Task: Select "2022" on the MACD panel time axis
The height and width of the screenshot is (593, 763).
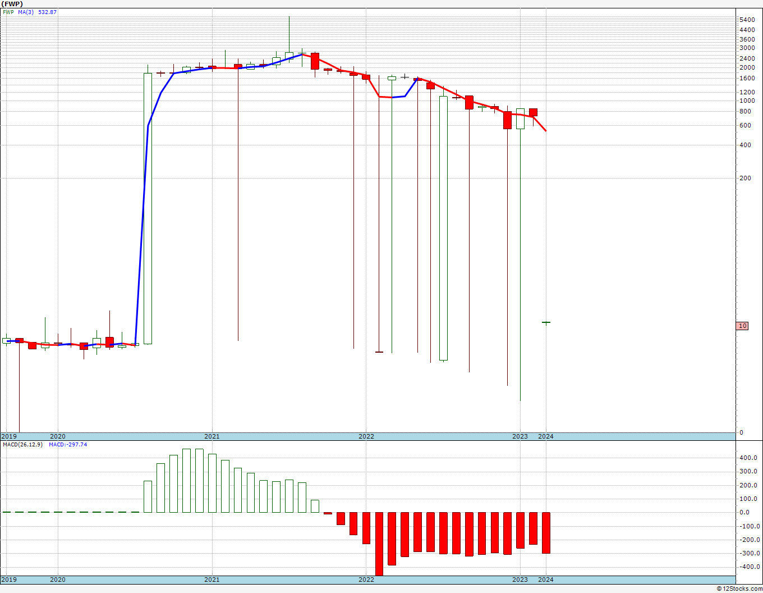Action: pos(366,580)
